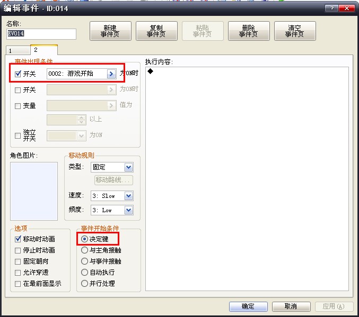The width and height of the screenshot is (359, 317).
Task: Switch to event page tab 1
Action: 18,50
